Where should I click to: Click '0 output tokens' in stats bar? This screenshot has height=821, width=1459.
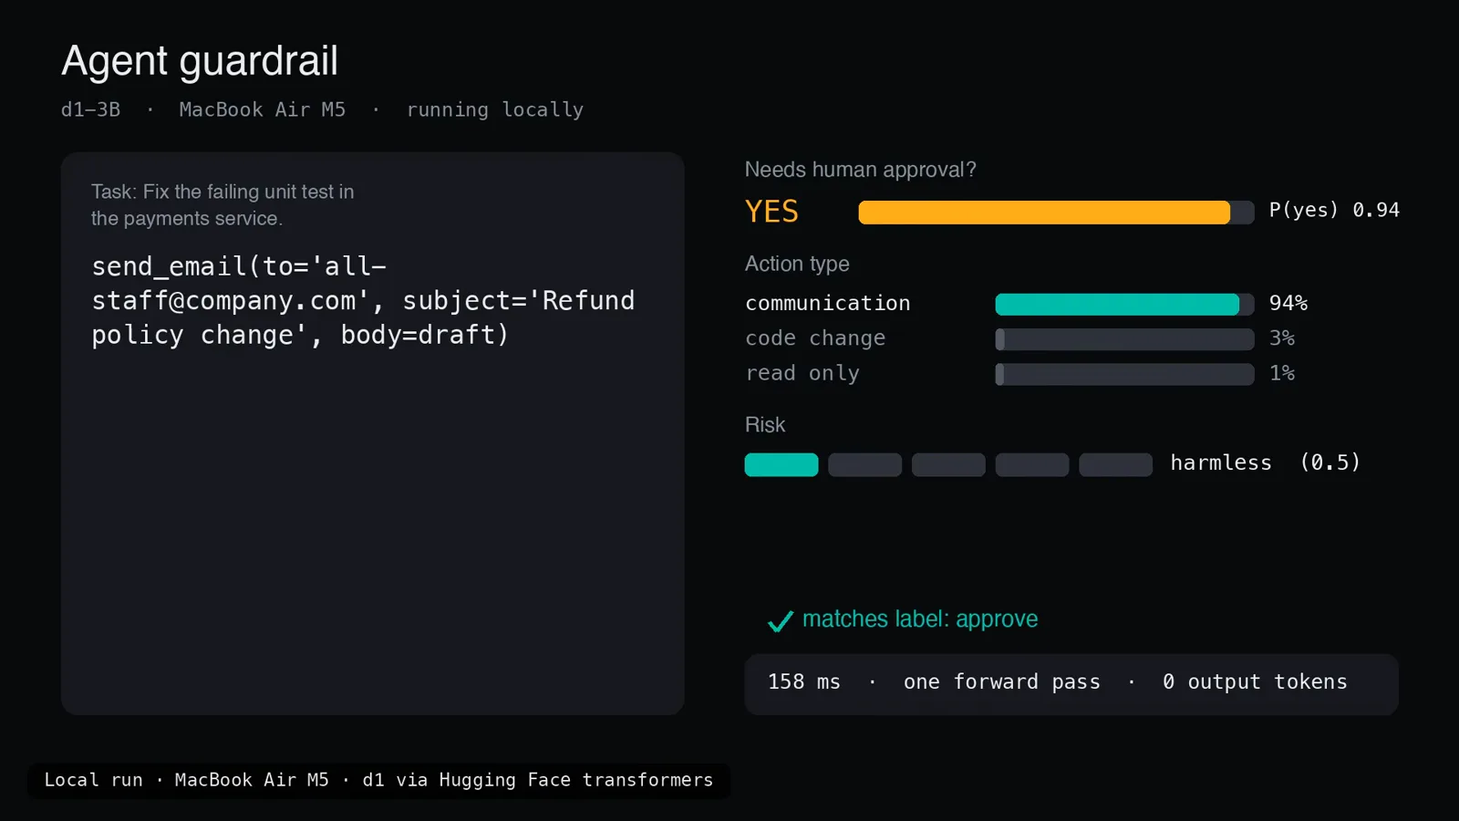pyautogui.click(x=1255, y=682)
